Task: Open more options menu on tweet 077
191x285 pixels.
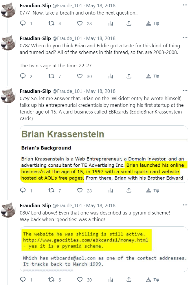Action: coord(185,6)
